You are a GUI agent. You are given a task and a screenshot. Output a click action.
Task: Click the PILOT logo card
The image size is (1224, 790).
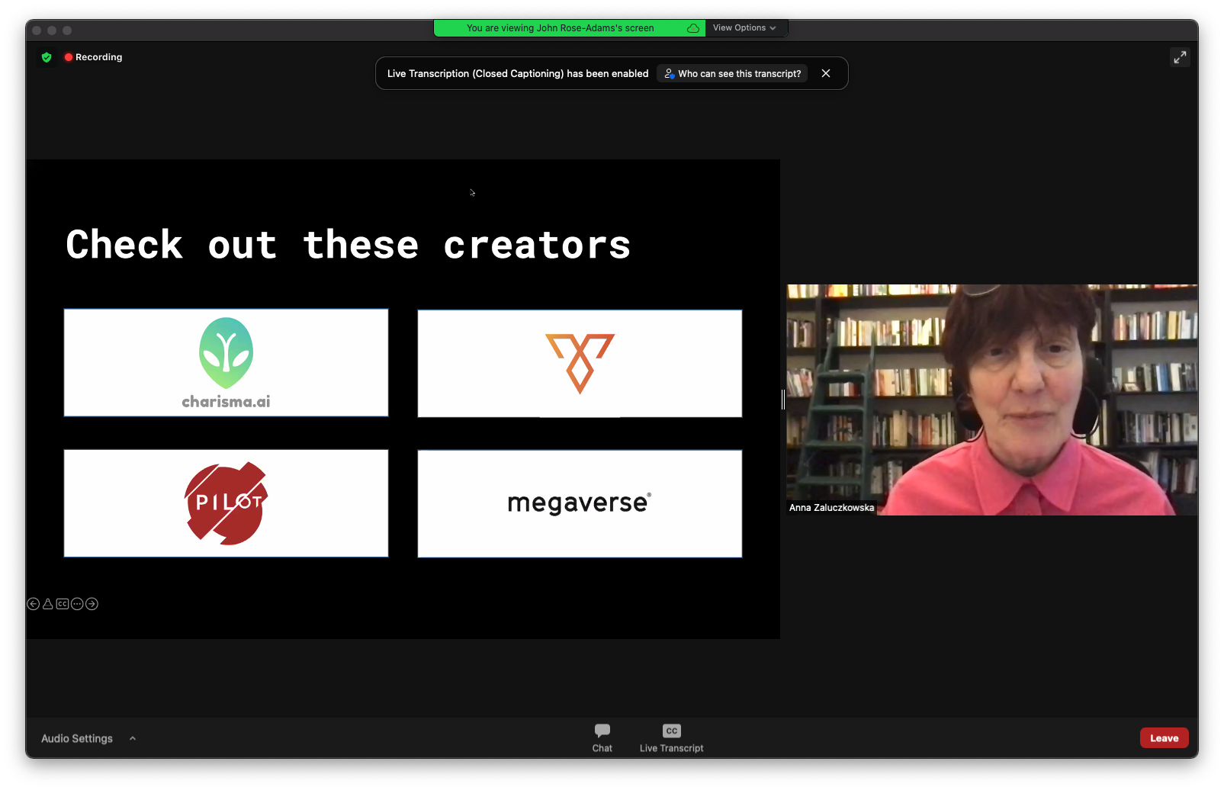(226, 503)
